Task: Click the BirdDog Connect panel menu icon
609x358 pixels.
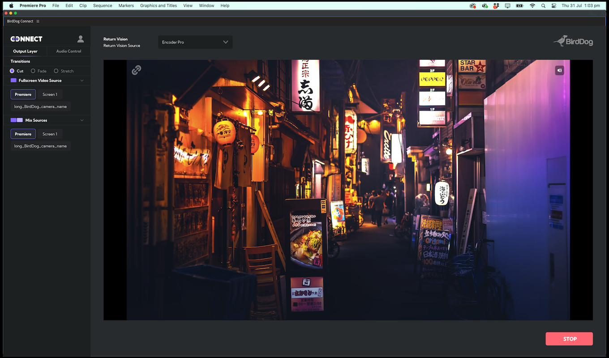Action: pyautogui.click(x=38, y=21)
